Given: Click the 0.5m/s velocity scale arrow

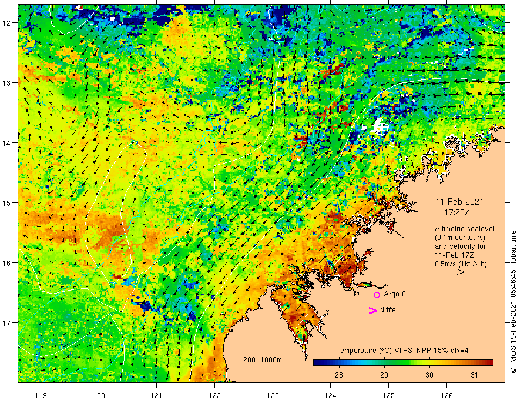Looking at the screenshot, I should click(x=454, y=272).
